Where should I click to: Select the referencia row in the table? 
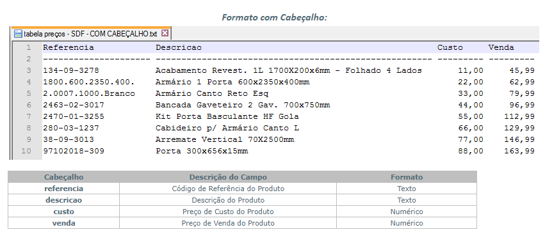(242, 189)
